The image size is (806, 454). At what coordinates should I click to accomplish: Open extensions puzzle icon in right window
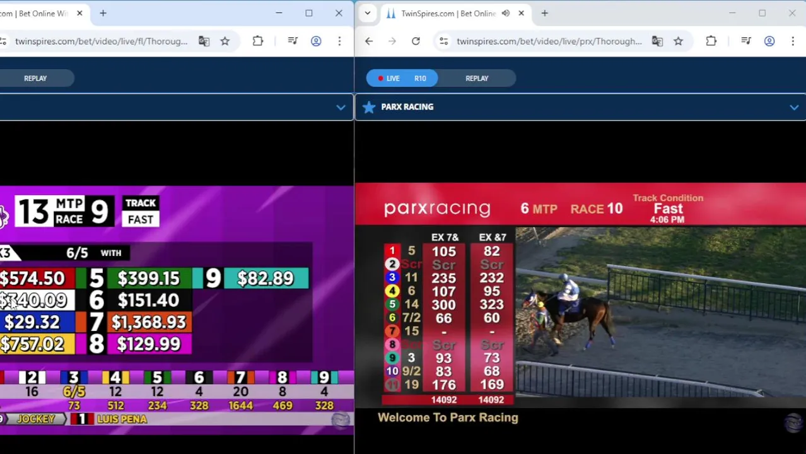(711, 41)
